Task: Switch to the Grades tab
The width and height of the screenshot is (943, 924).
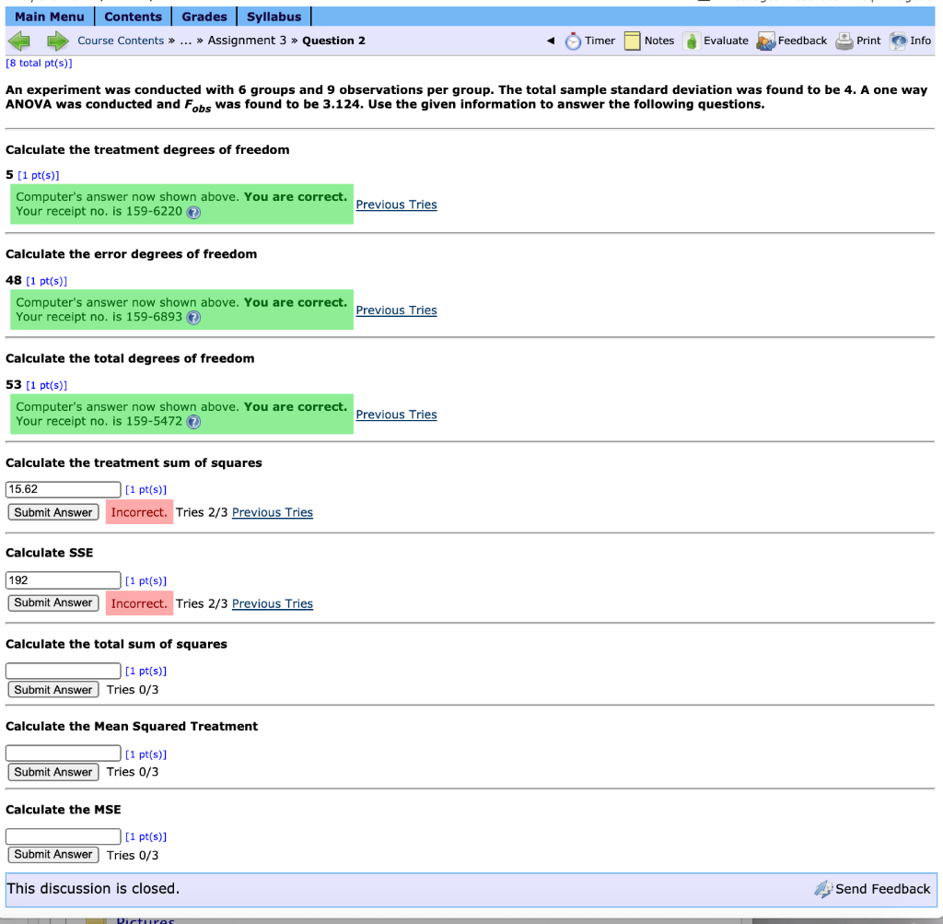Action: pyautogui.click(x=204, y=16)
